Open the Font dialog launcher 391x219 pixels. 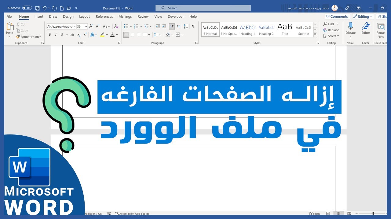[x=119, y=43]
